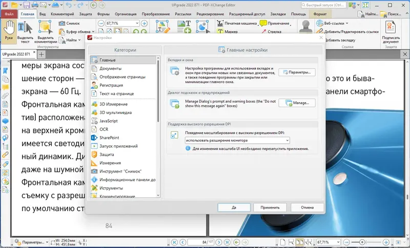The height and width of the screenshot is (248, 410).
Task: Click the undo arrow
Action: click(x=69, y=5)
